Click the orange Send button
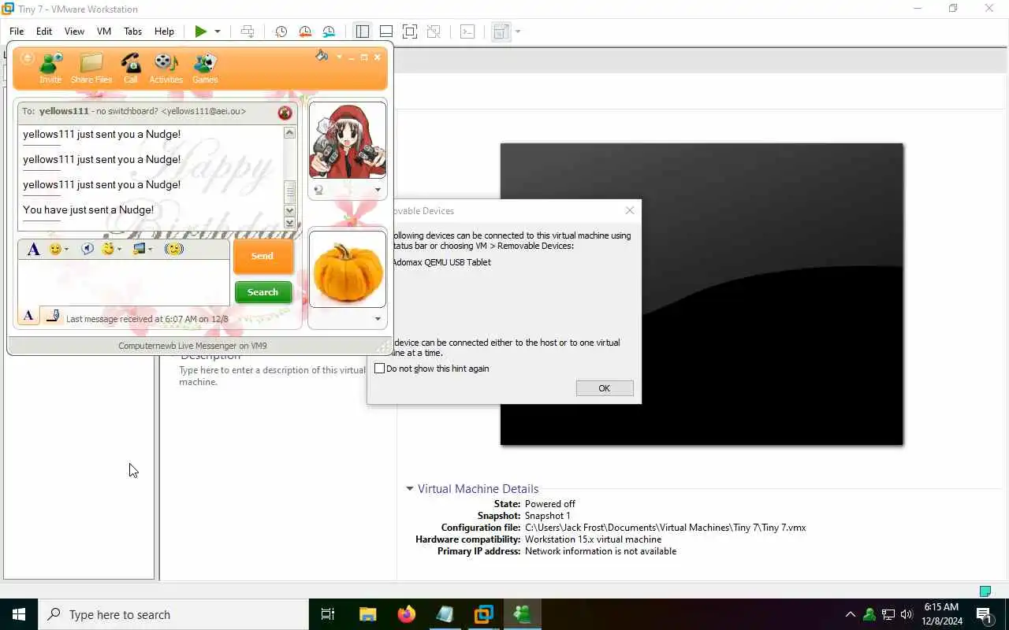The width and height of the screenshot is (1009, 630). (x=262, y=256)
